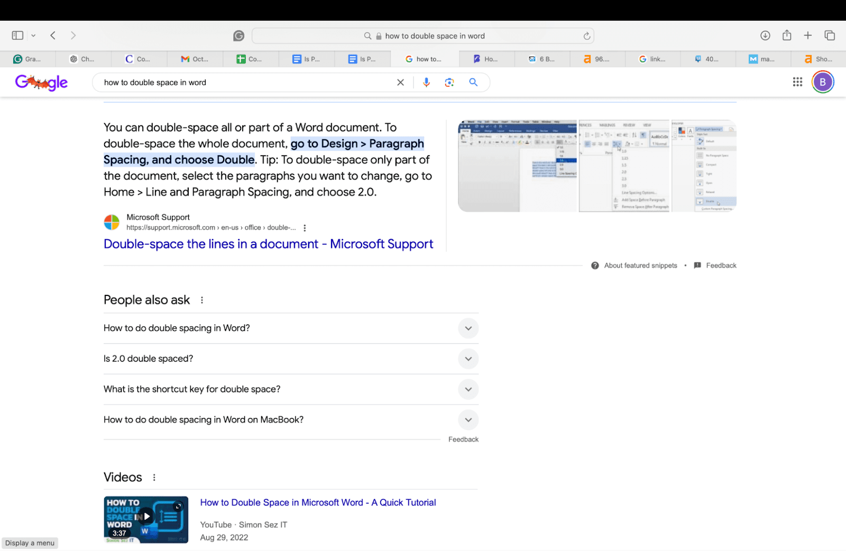
Task: Open People also ask options menu
Action: tap(202, 300)
